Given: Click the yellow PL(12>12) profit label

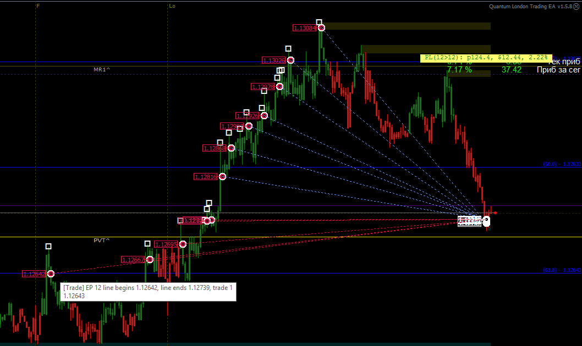Looking at the screenshot, I should pos(486,58).
